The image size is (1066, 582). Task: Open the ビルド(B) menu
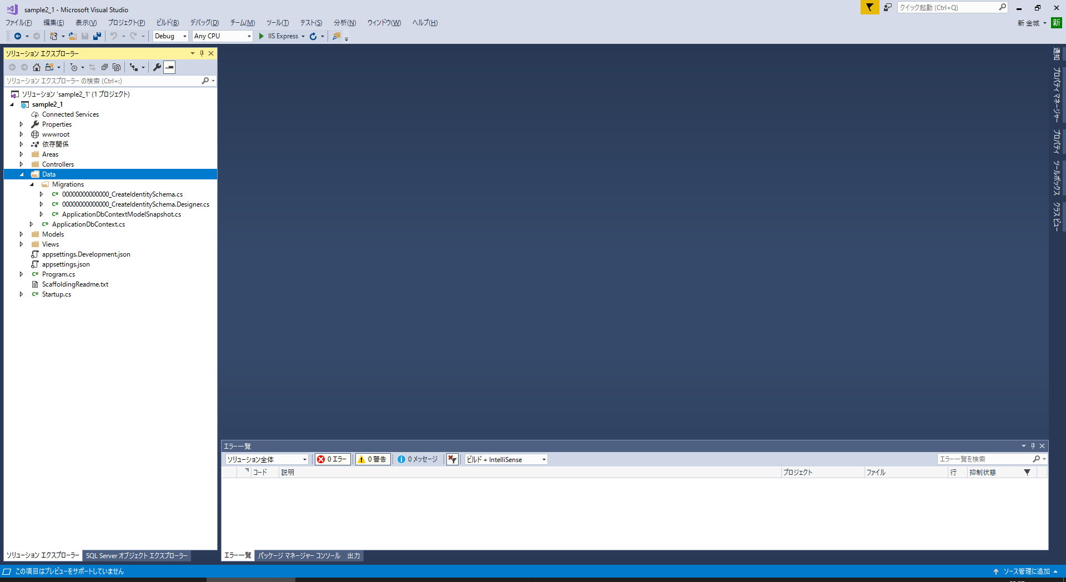[x=167, y=23]
